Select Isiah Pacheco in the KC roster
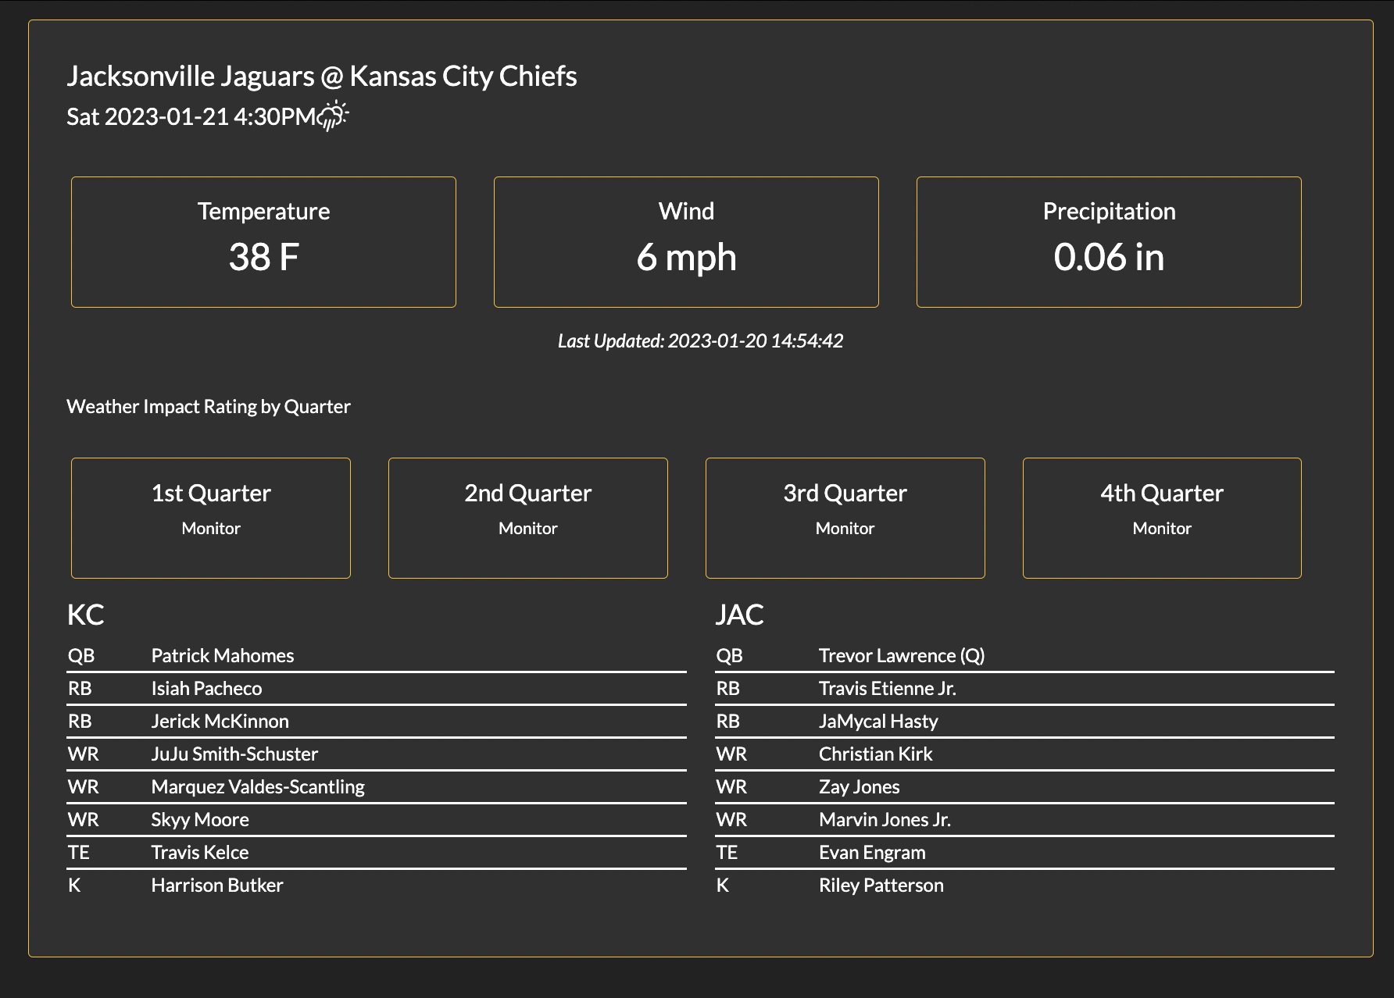 (x=206, y=688)
